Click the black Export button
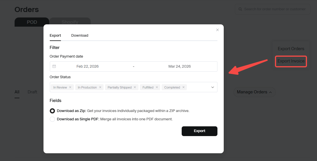317x161 pixels. coord(199,131)
